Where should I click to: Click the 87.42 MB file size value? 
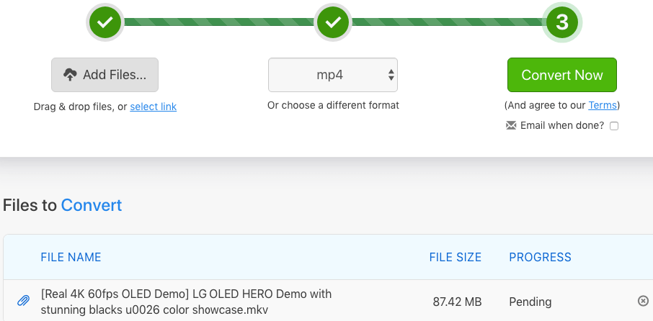458,302
